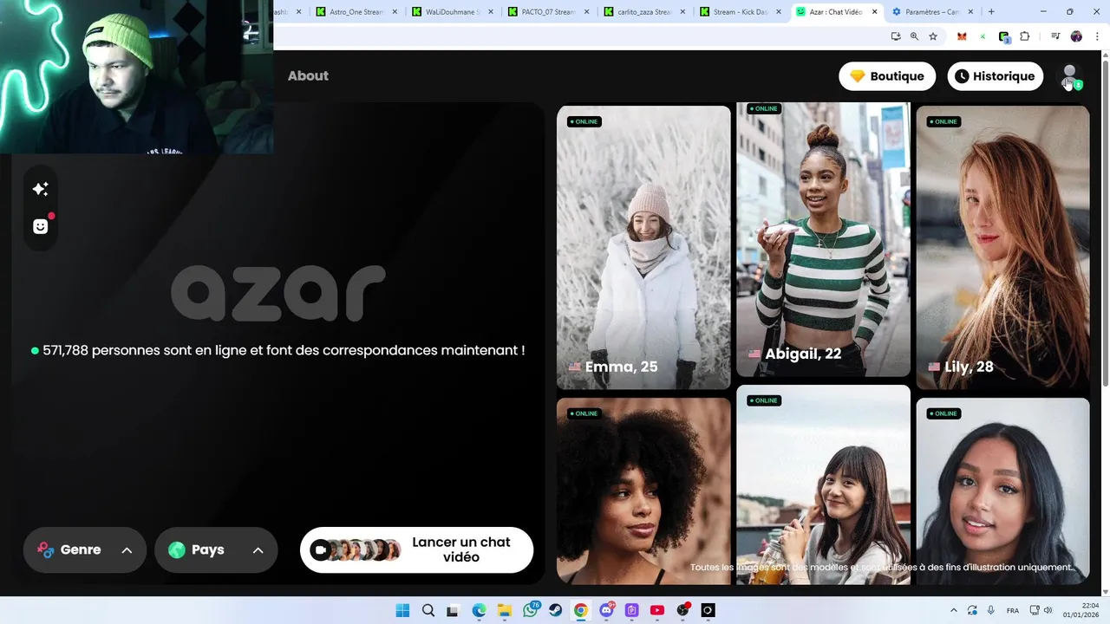The width and height of the screenshot is (1110, 624).
Task: Select Abigail, 22 profile card
Action: point(823,239)
